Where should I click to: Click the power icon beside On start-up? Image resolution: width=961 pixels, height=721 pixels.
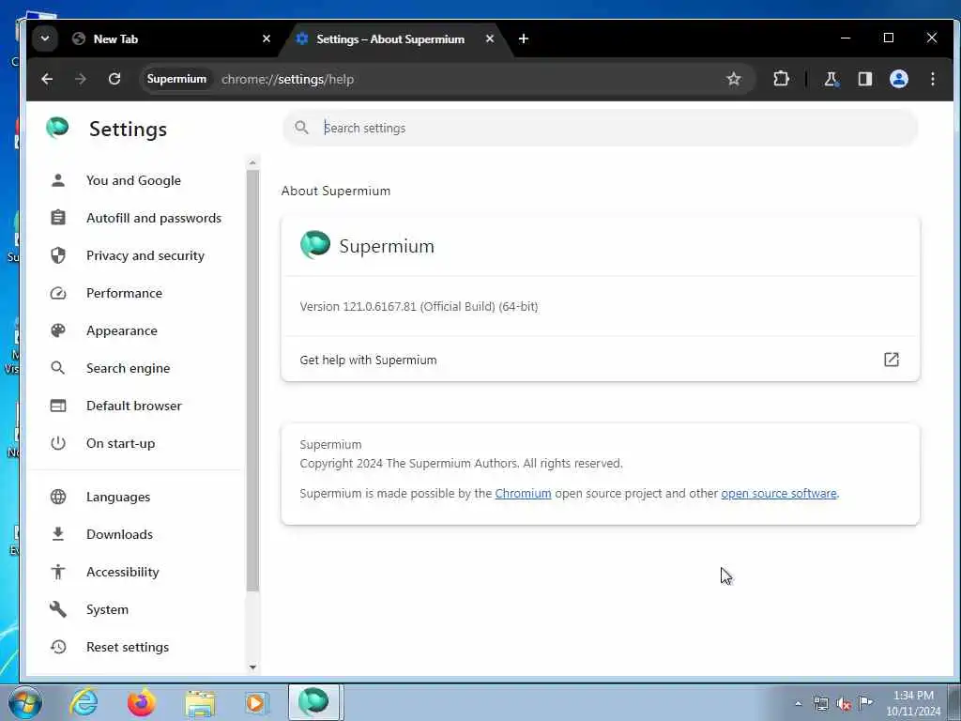click(x=58, y=443)
